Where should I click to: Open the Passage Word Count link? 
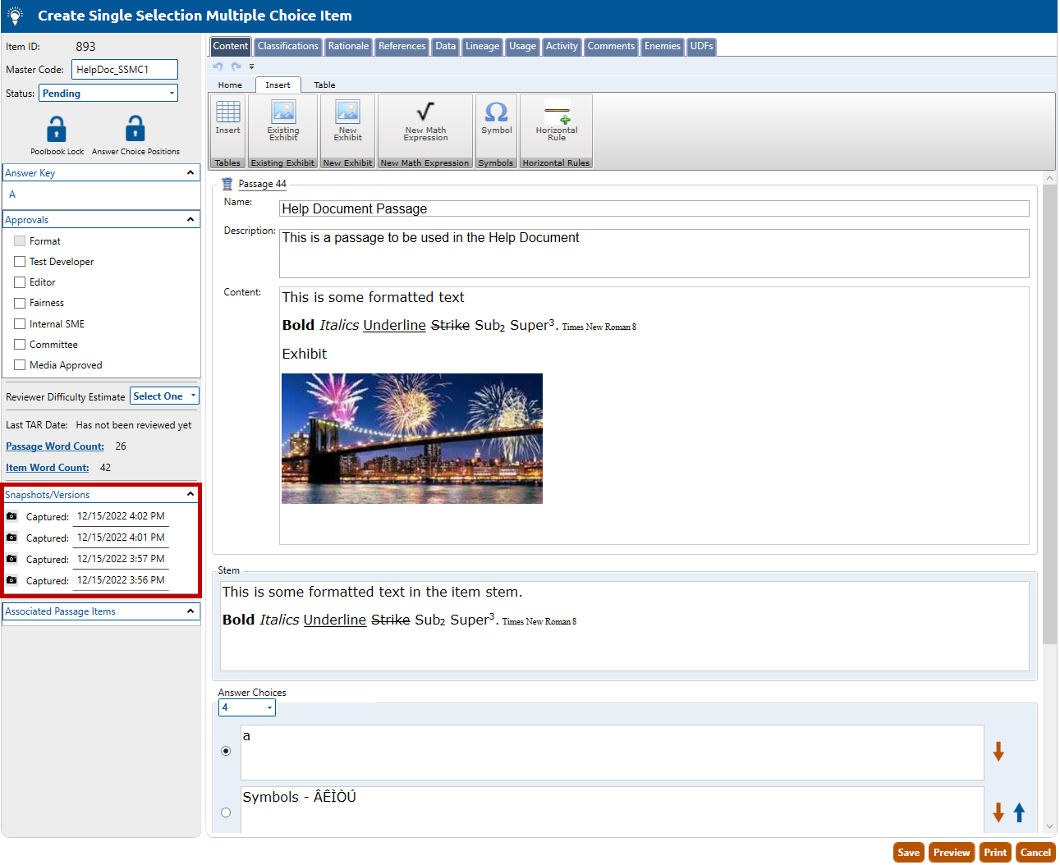55,446
